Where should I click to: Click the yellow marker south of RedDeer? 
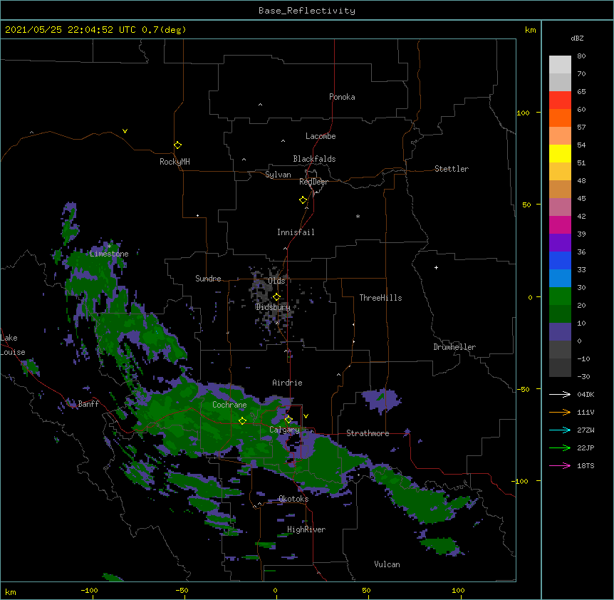coord(303,200)
